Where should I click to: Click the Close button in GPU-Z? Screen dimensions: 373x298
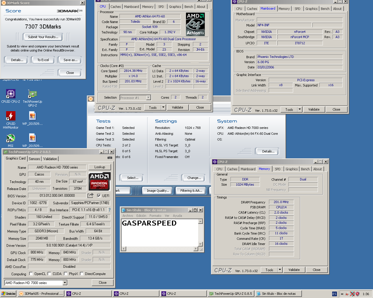(x=103, y=283)
